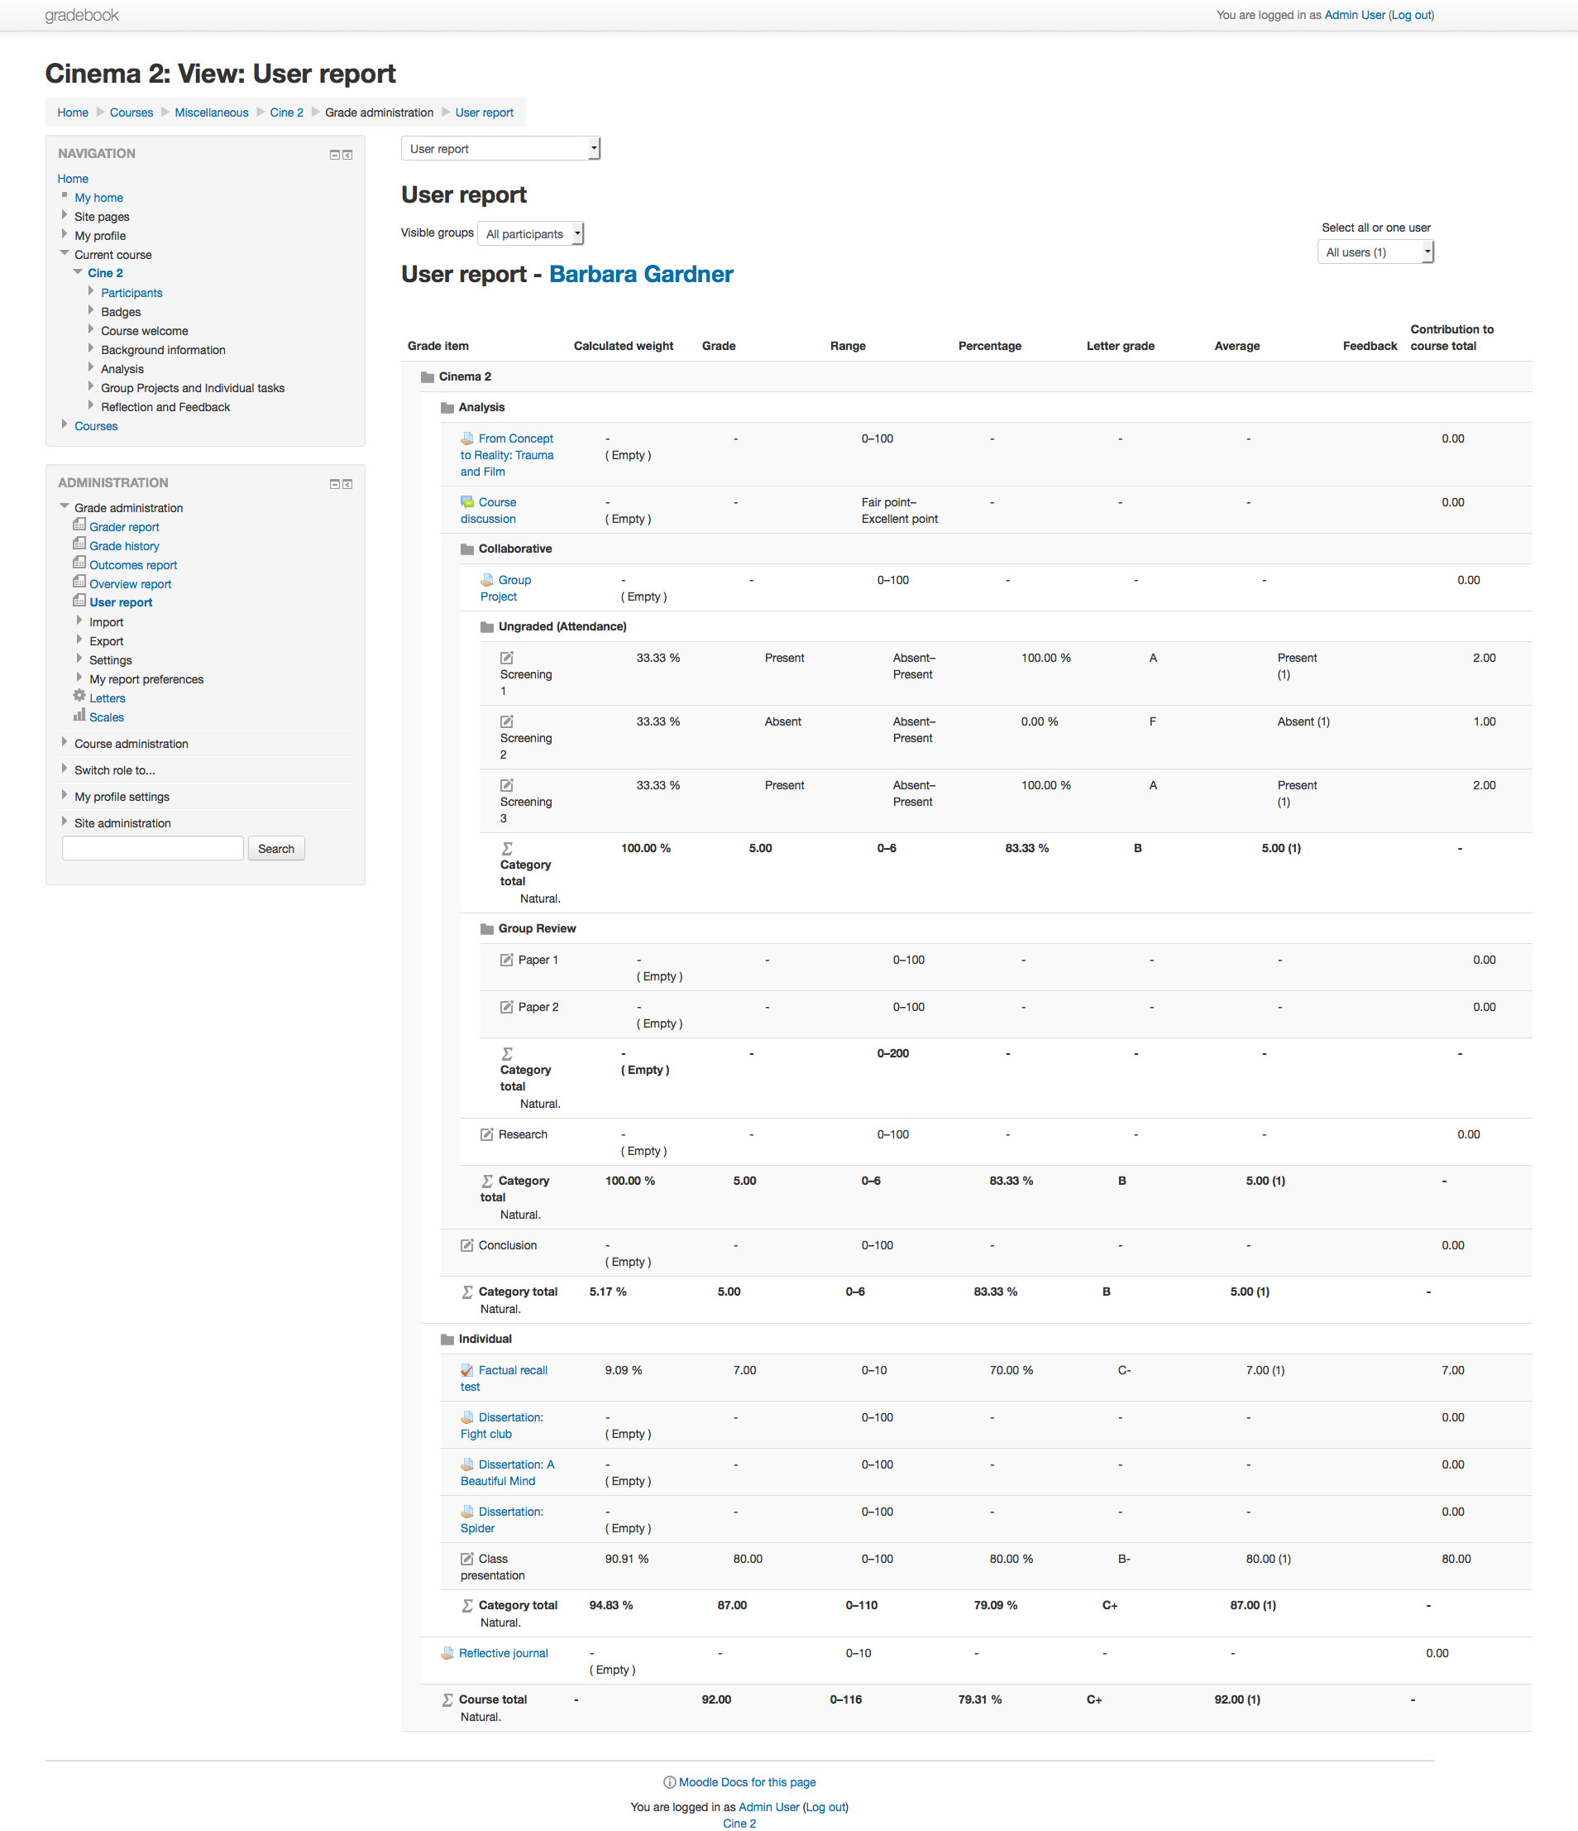Click the Grader report icon
Image resolution: width=1578 pixels, height=1831 pixels.
(x=79, y=525)
